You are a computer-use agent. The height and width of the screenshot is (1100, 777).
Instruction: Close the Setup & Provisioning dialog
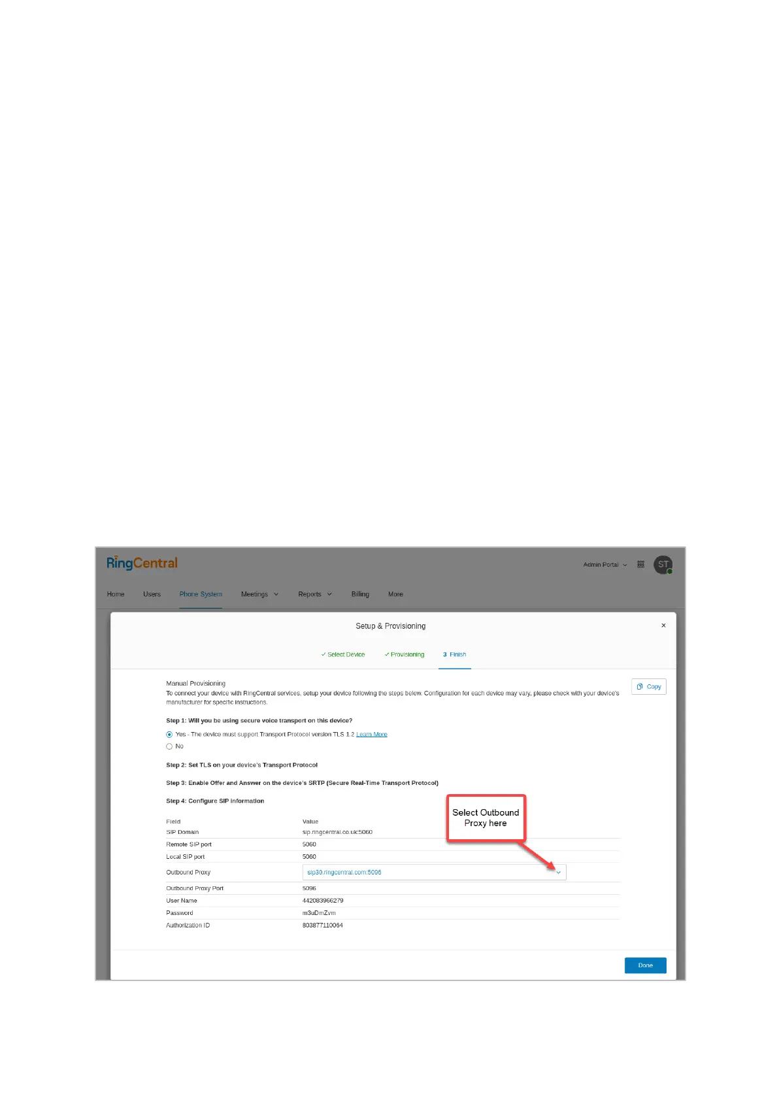[663, 625]
